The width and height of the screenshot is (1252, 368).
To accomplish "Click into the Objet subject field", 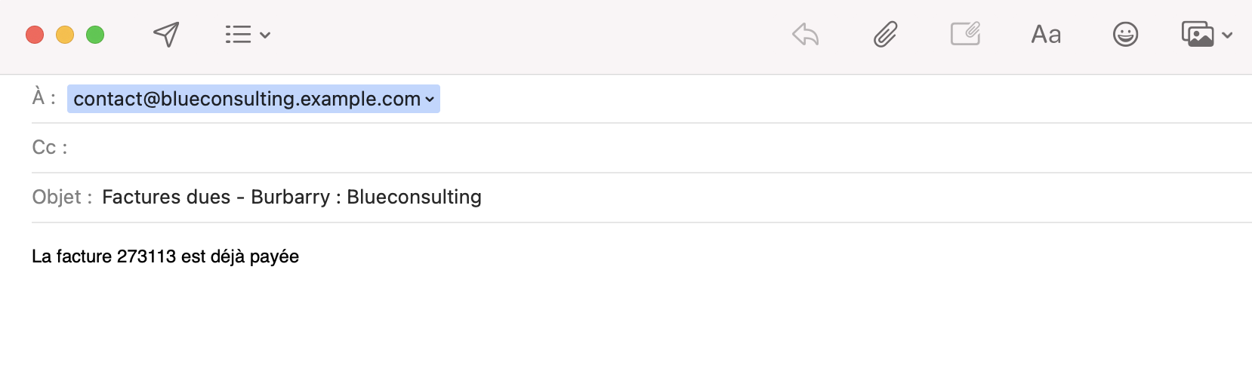I will coord(672,198).
